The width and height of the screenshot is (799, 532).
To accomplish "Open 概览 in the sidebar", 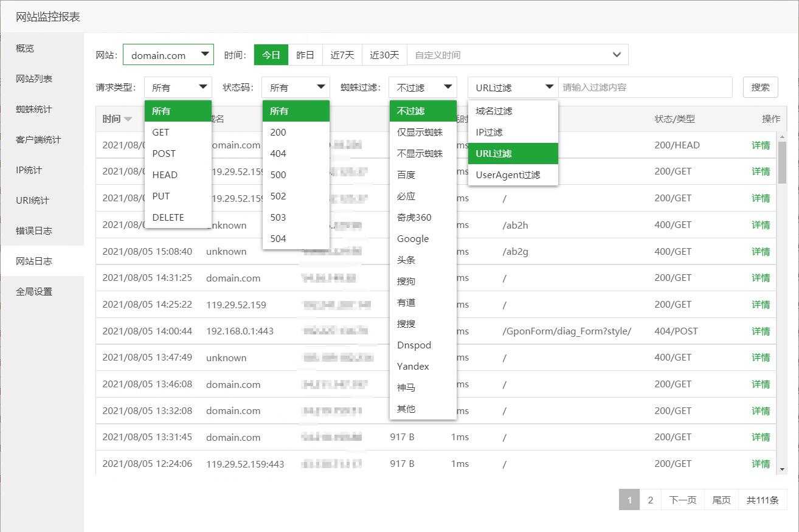I will (x=42, y=49).
